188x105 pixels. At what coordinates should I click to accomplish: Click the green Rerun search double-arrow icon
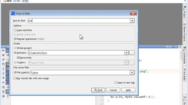3,50
